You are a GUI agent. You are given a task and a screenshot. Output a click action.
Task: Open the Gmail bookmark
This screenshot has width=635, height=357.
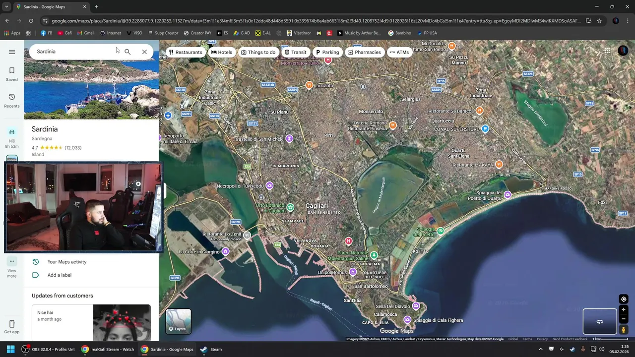point(86,33)
